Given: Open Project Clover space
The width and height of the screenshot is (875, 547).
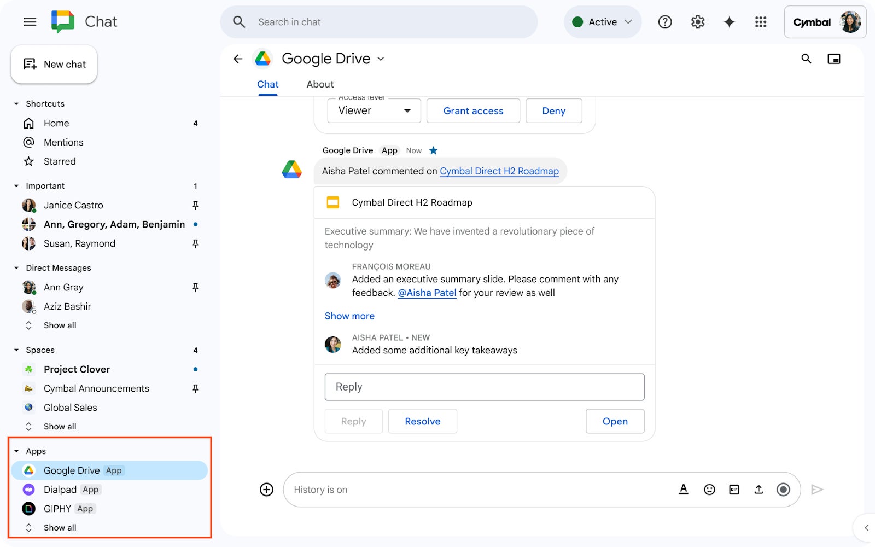Looking at the screenshot, I should tap(109, 369).
